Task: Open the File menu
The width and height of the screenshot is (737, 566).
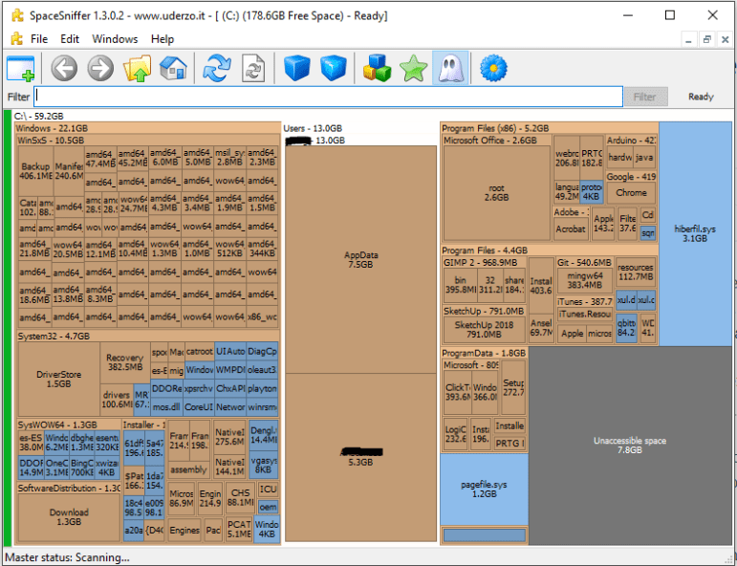Action: point(39,39)
